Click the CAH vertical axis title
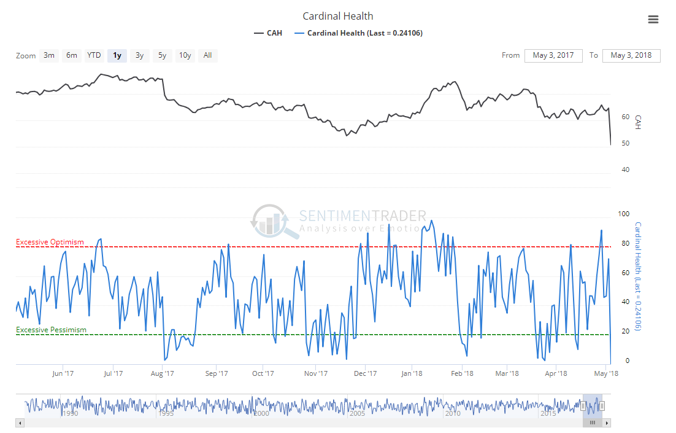The image size is (676, 433). (x=638, y=123)
